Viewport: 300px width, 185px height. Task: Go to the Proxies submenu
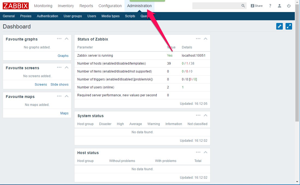[26, 16]
